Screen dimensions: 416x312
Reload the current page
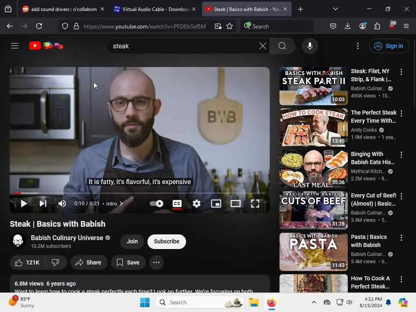(x=39, y=26)
